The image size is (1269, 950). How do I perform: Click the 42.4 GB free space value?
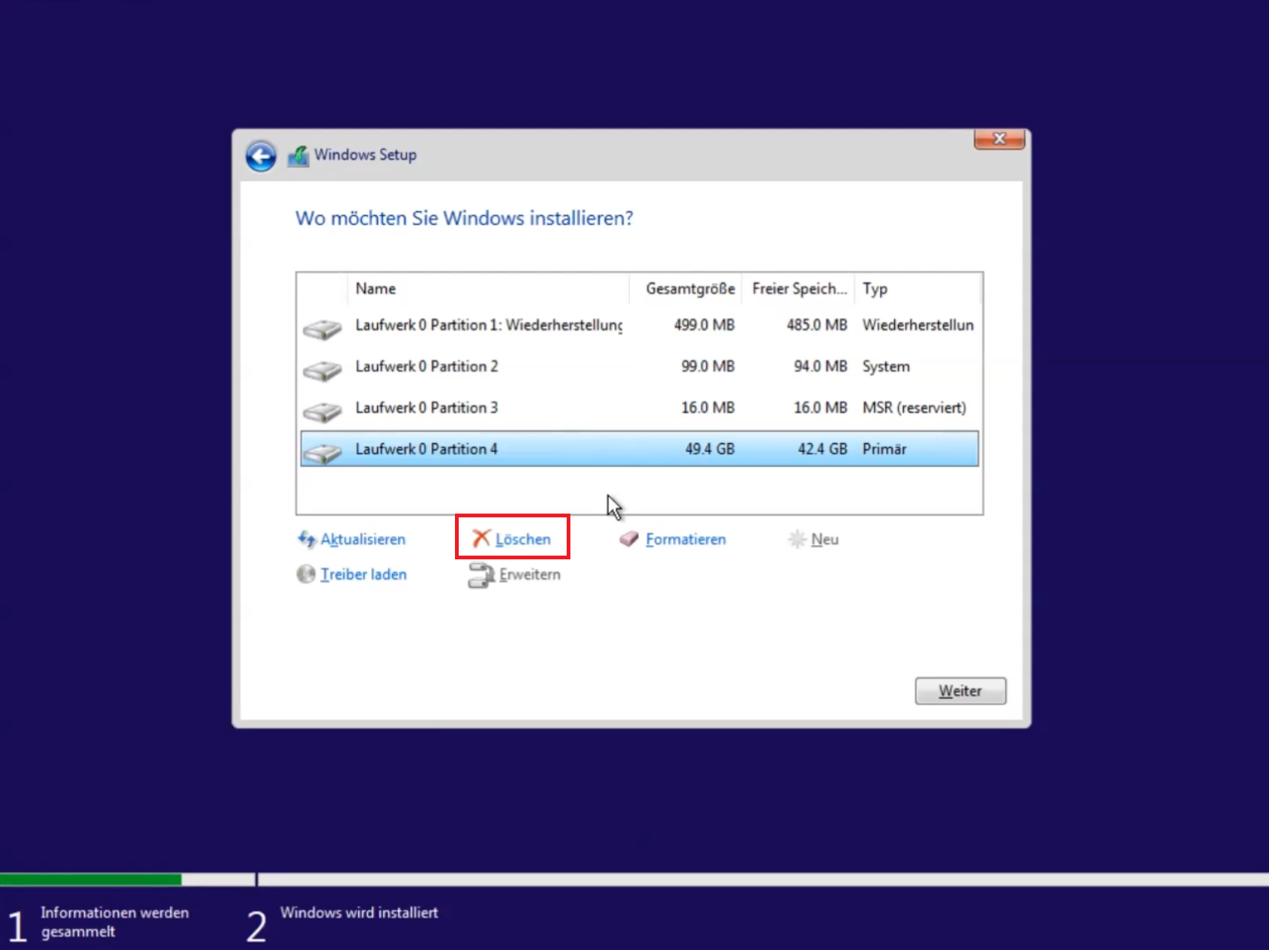point(822,448)
